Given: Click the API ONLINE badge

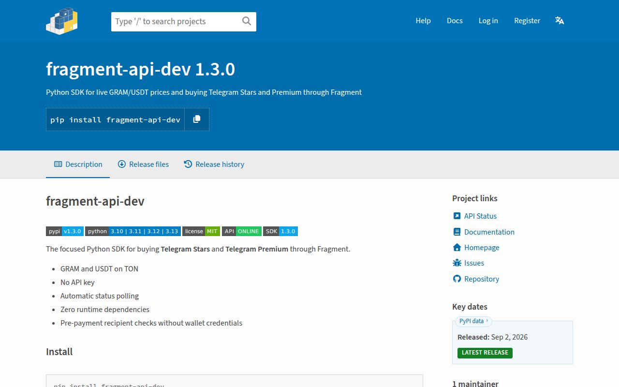Looking at the screenshot, I should point(242,231).
